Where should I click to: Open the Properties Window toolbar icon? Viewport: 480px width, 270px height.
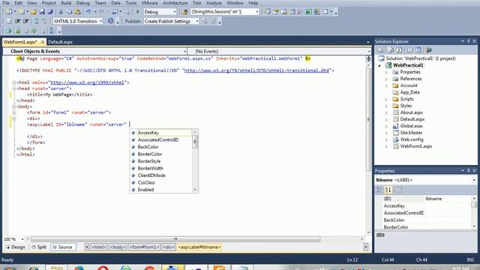click(275, 12)
